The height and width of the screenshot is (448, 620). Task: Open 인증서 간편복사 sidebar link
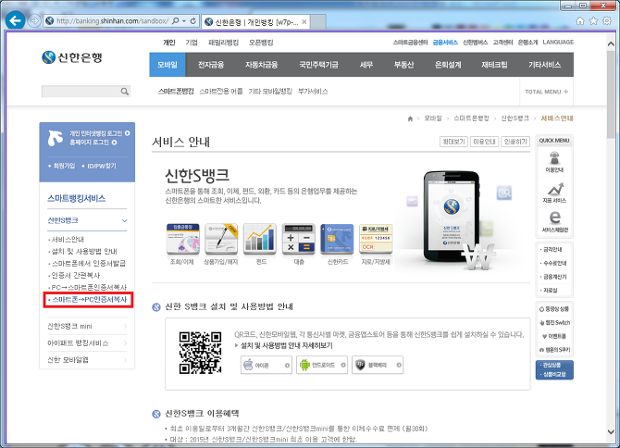point(74,275)
